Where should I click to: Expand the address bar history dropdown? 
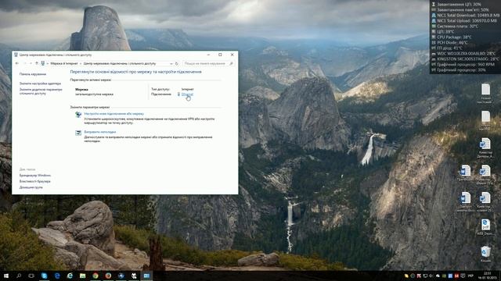pyautogui.click(x=171, y=63)
